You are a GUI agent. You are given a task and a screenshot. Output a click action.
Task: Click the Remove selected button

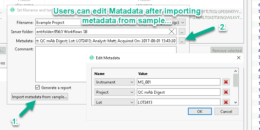(x=227, y=50)
